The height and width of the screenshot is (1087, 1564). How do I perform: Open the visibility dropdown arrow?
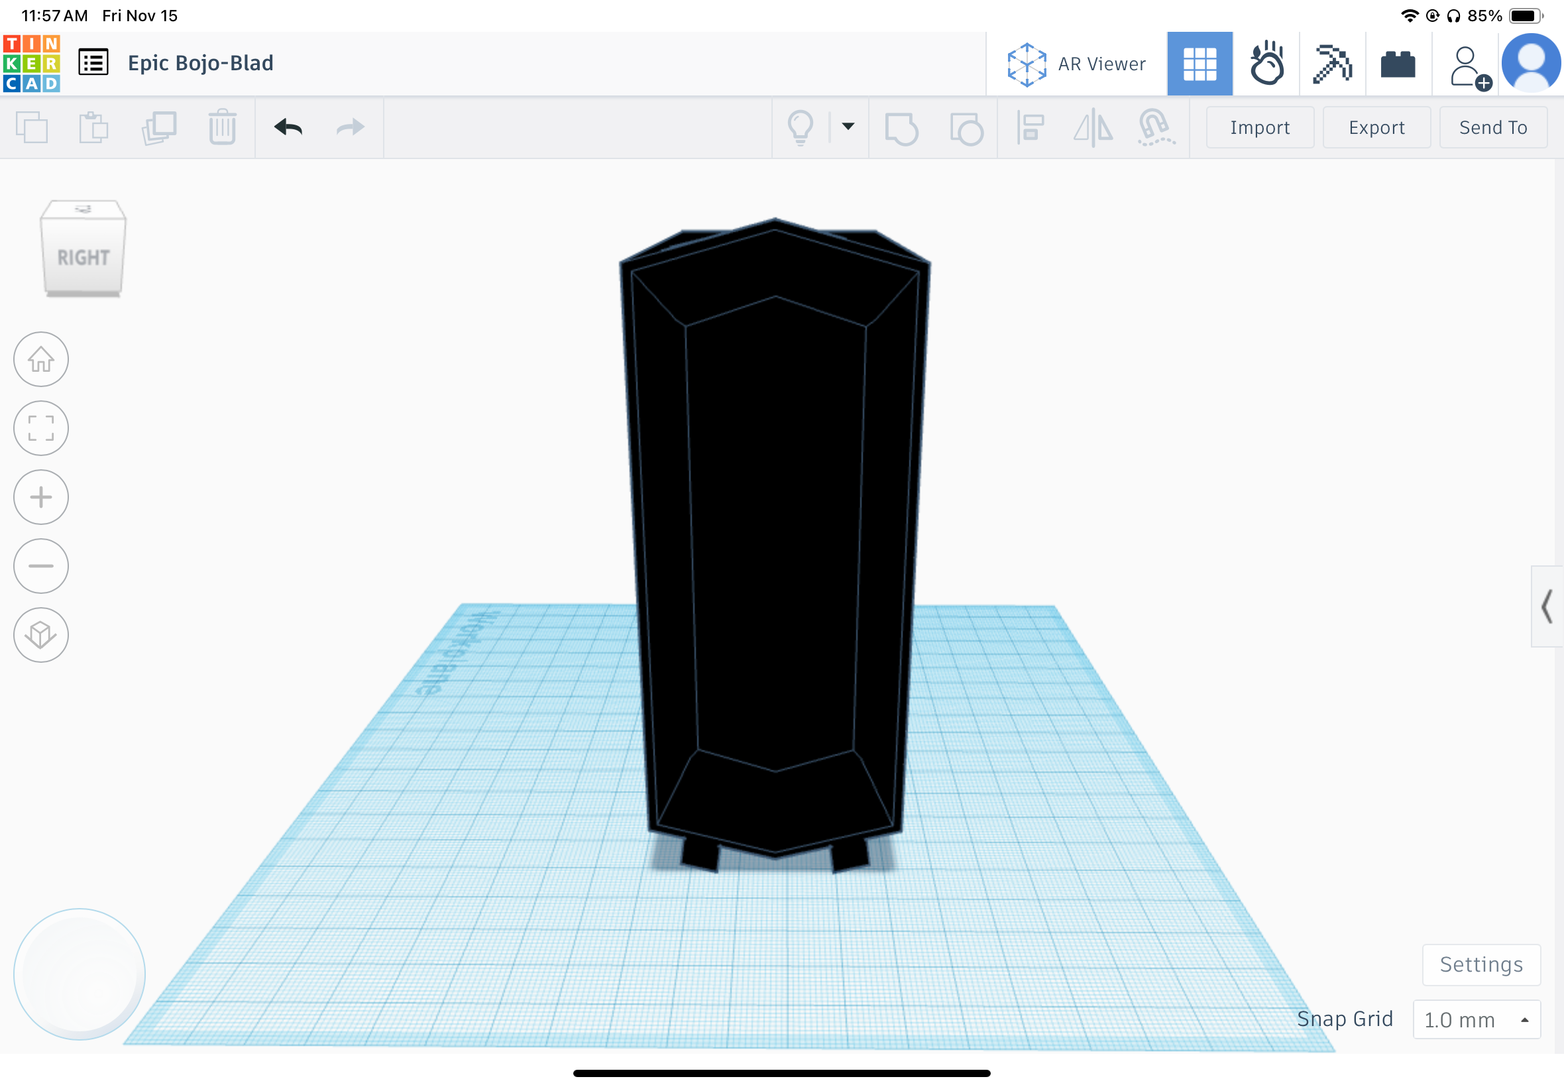848,126
